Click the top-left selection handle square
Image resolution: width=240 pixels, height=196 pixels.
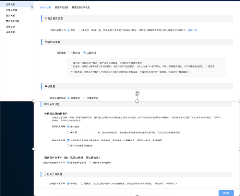click(34, 101)
